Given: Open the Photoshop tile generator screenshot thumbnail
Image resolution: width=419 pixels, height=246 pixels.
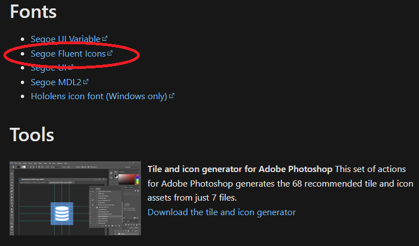Looking at the screenshot, I should pos(75,198).
